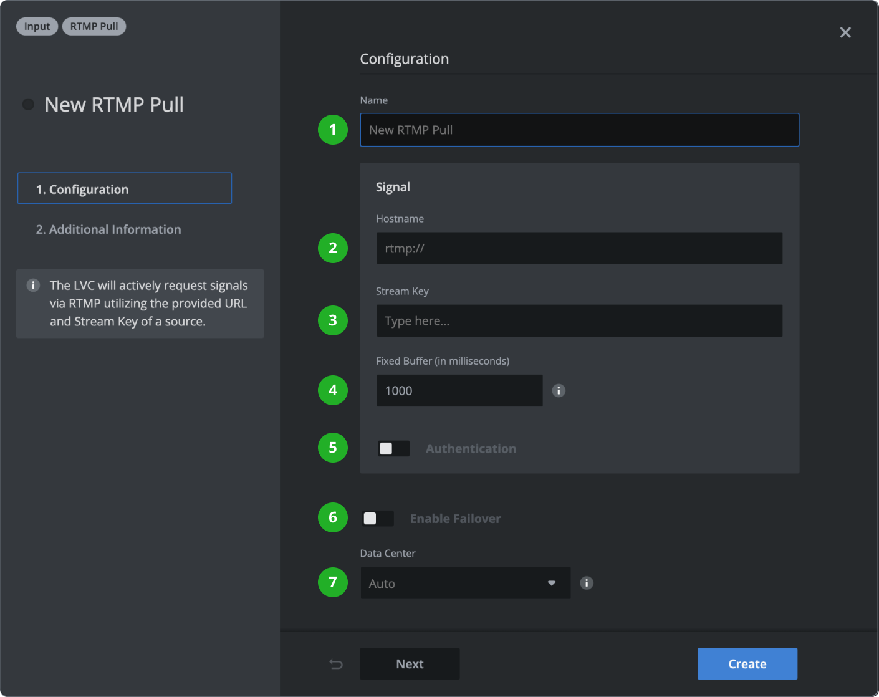Click the green step 7 marker
This screenshot has width=879, height=697.
pyautogui.click(x=333, y=582)
